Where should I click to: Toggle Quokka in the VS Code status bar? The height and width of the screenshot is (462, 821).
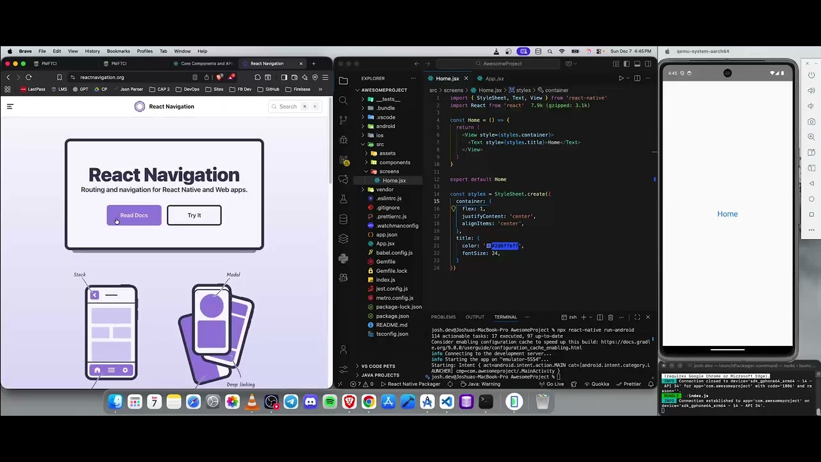[x=597, y=384]
